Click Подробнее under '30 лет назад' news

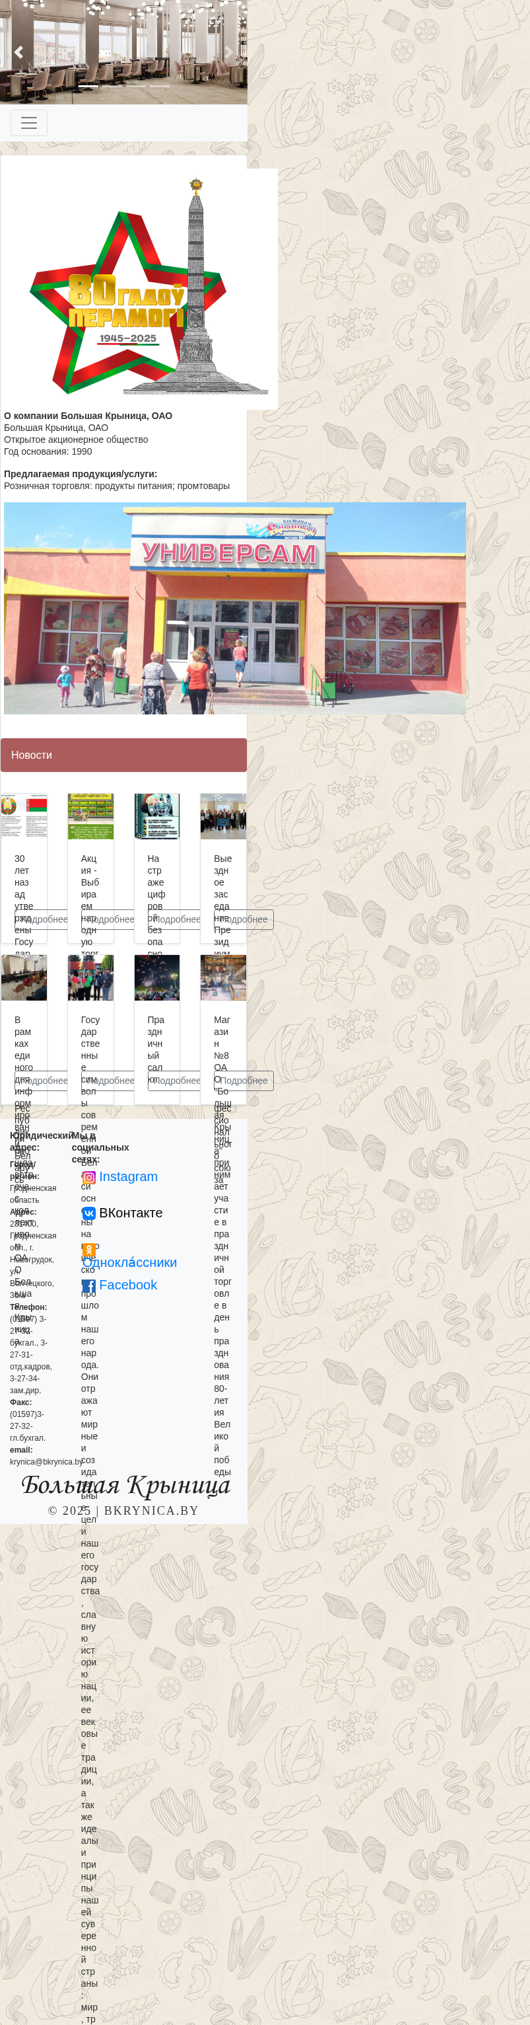pyautogui.click(x=44, y=920)
